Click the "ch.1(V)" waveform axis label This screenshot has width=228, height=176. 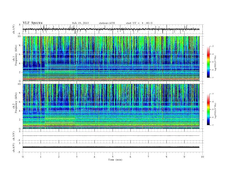[14, 29]
